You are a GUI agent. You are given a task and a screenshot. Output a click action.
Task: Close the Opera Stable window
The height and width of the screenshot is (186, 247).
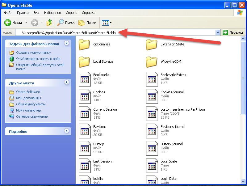[x=242, y=5]
